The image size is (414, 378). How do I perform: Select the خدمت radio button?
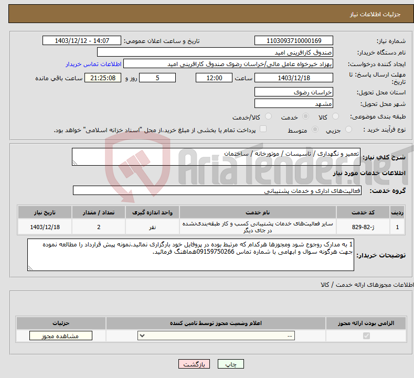click(x=305, y=116)
